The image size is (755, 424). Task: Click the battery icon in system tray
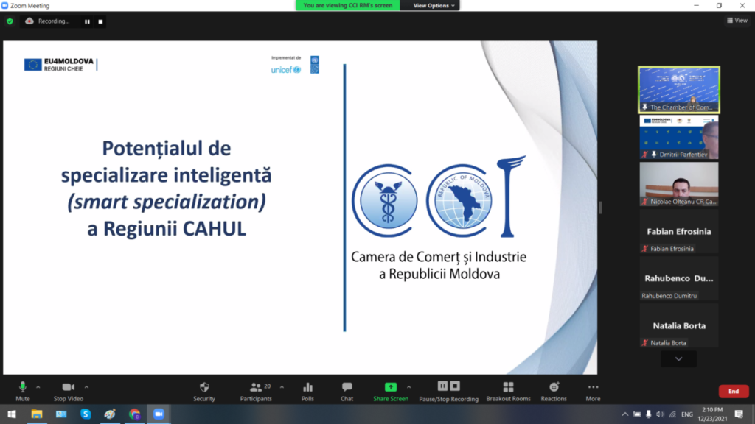[637, 414]
